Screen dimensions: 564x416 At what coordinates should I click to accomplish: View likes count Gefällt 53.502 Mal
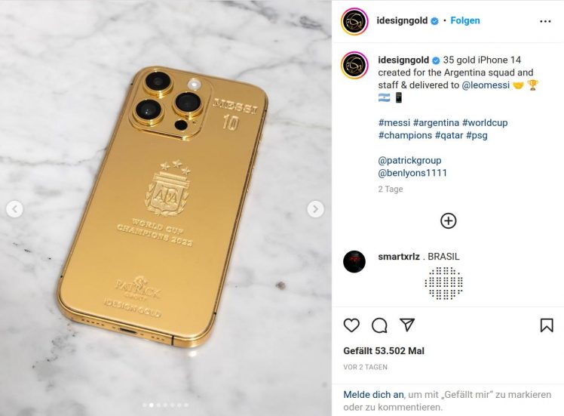[x=384, y=351]
